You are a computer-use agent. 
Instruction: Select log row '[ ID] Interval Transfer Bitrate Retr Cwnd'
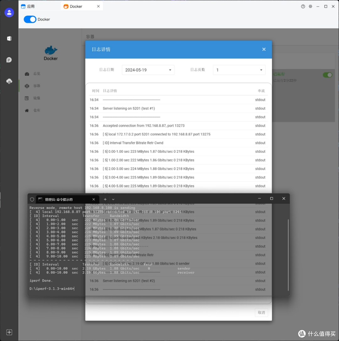coord(178,143)
